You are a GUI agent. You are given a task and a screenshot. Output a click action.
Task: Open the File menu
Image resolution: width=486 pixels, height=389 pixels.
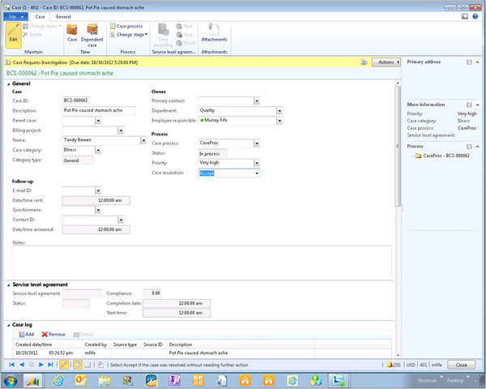point(15,16)
